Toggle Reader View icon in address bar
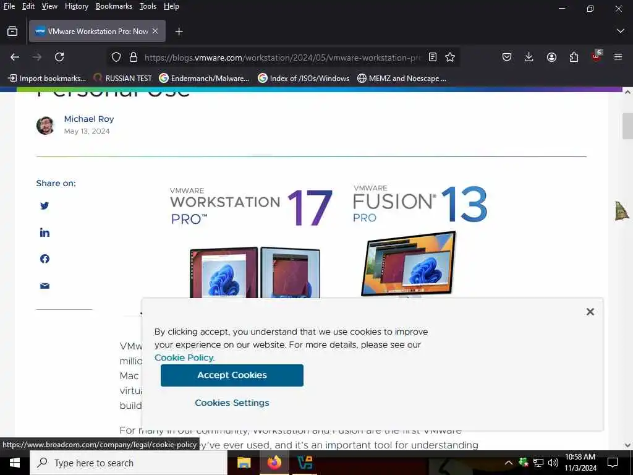 (432, 57)
